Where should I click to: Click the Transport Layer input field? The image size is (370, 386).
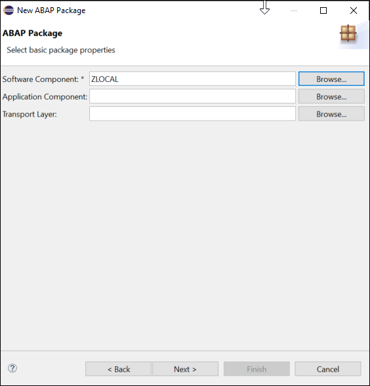[x=192, y=114]
